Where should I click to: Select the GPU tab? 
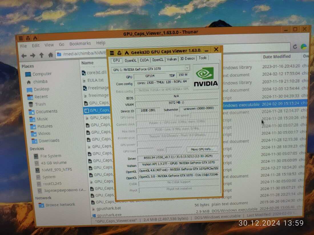[116, 61]
